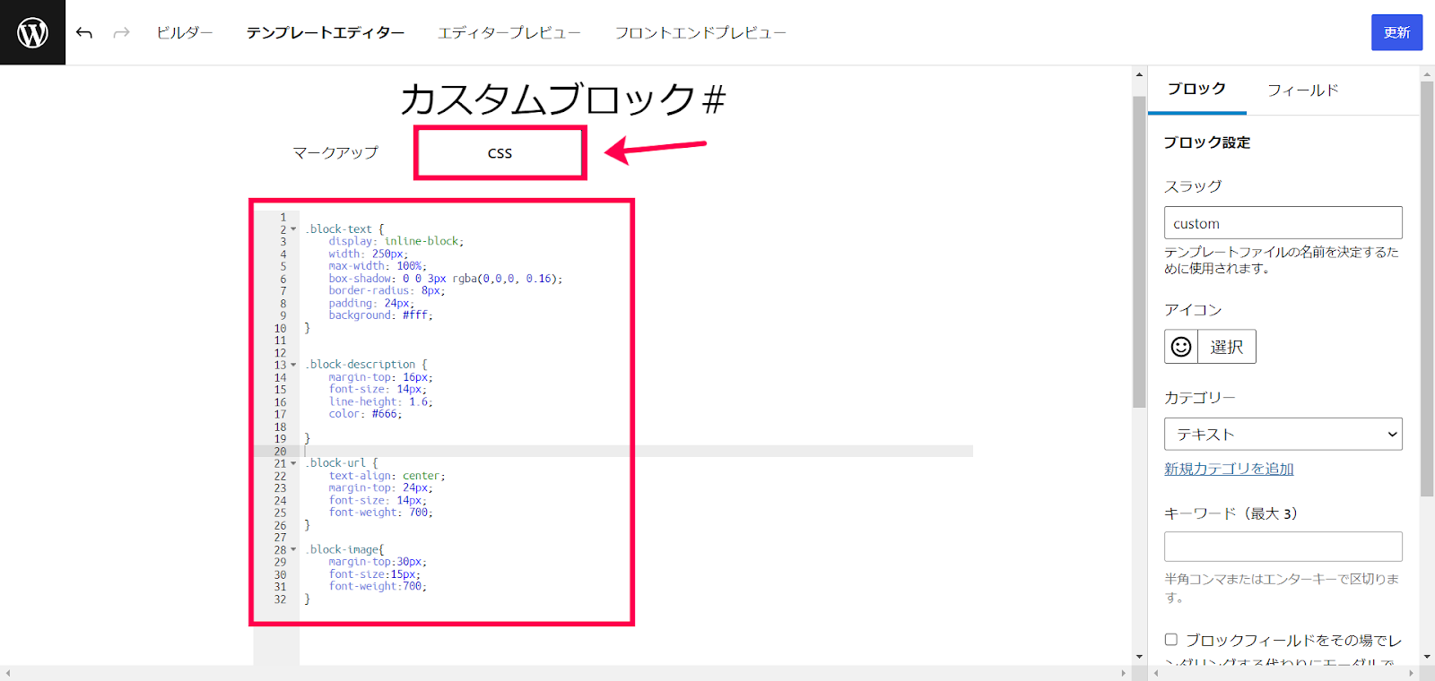This screenshot has height=681, width=1435.
Task: Switch to the フィールド sidebar tab
Action: (x=1302, y=90)
